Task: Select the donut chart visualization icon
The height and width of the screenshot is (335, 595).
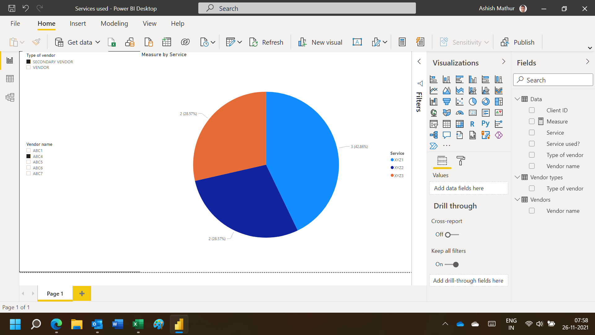Action: coord(486,102)
